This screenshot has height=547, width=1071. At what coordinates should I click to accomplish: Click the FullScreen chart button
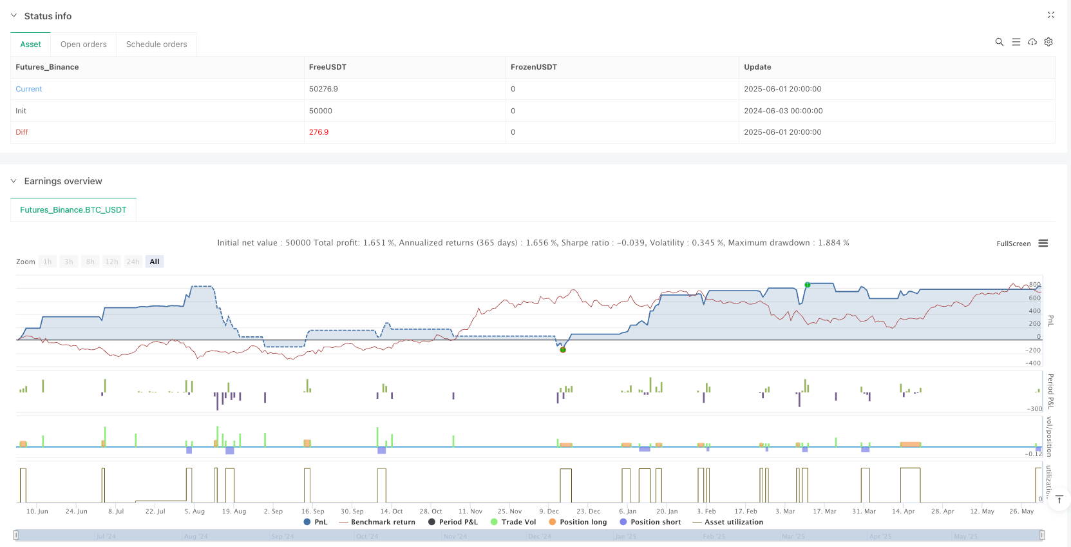click(x=1013, y=244)
